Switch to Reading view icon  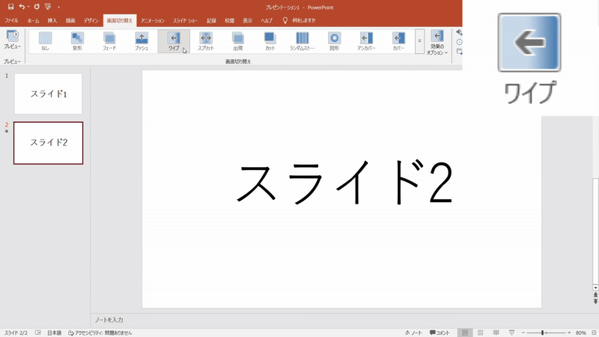tap(496, 333)
